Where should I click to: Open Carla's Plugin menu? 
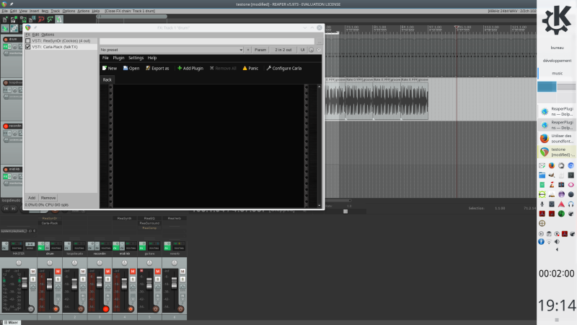[x=118, y=58]
